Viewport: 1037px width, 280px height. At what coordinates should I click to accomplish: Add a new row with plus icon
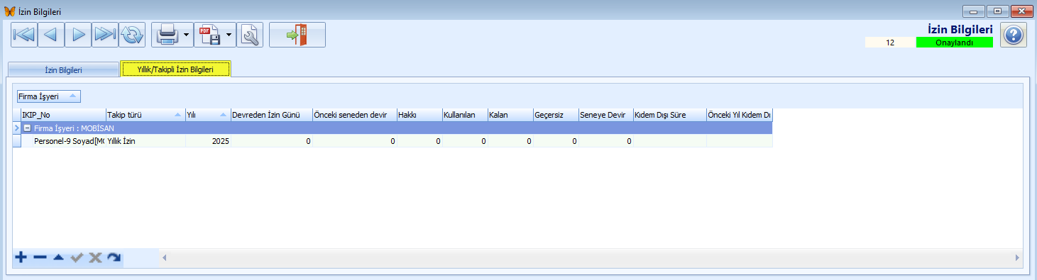pyautogui.click(x=21, y=257)
